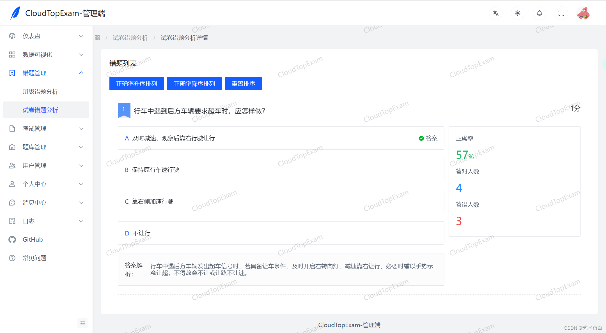Expand the 考试管理 menu
This screenshot has width=606, height=333.
point(81,128)
